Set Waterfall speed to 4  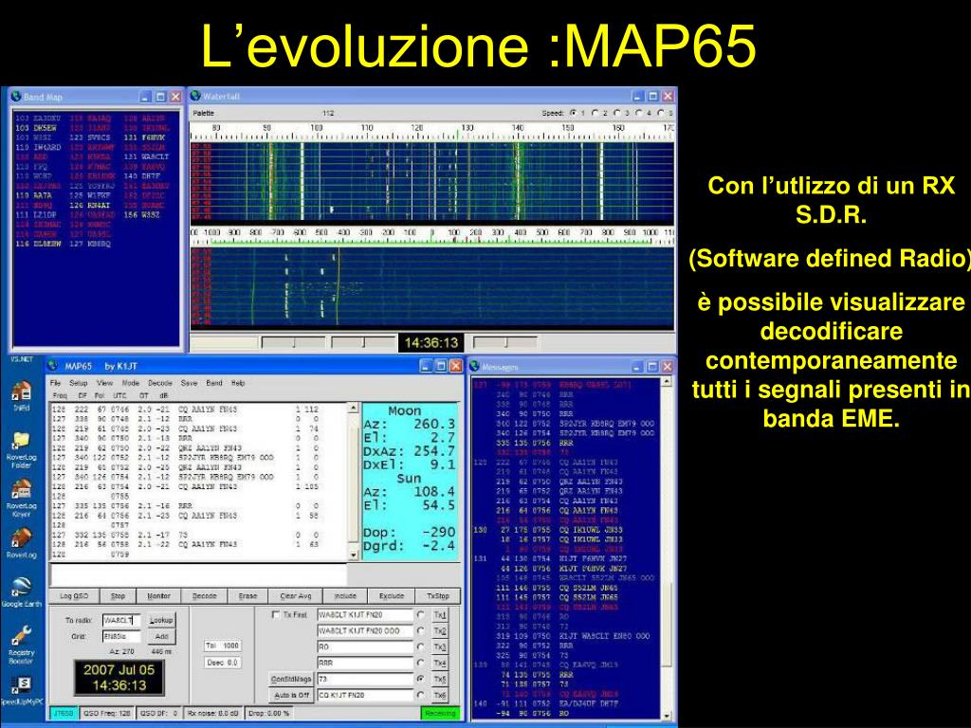point(640,114)
